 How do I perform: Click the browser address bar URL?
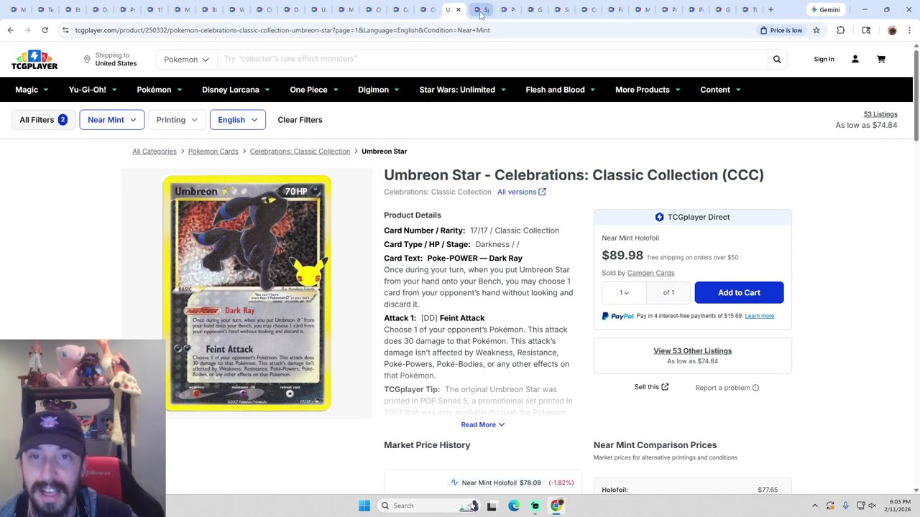[282, 30]
